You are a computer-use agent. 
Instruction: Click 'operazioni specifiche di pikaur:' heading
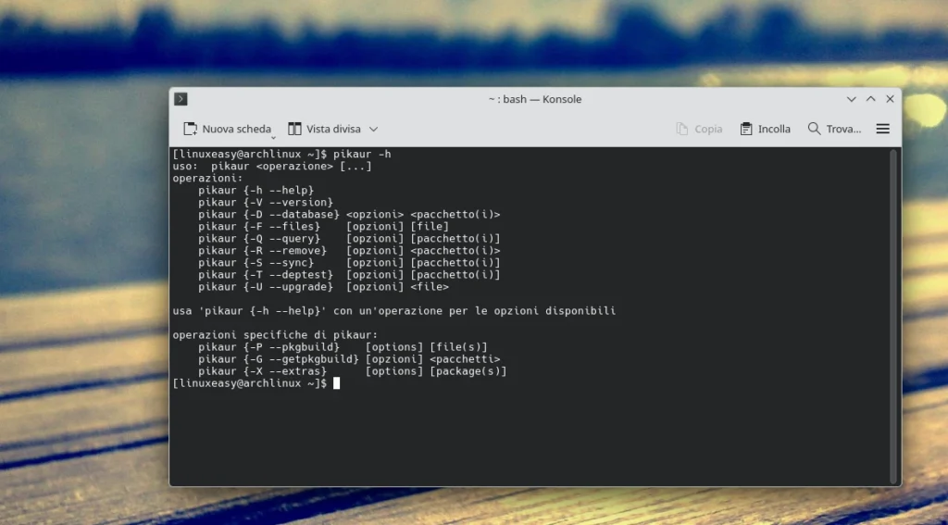click(x=275, y=334)
